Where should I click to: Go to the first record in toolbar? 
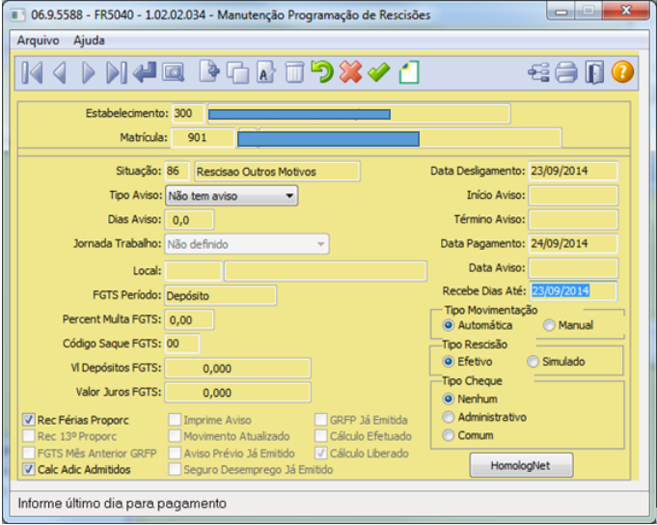click(x=32, y=72)
